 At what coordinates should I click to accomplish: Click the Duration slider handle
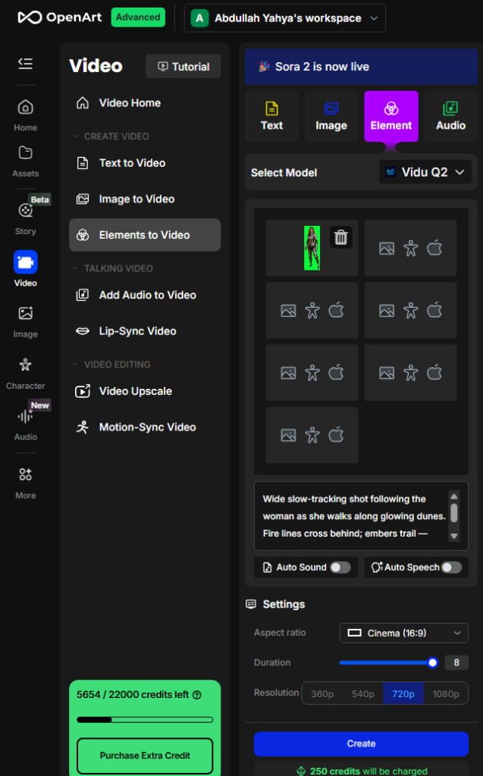click(x=432, y=662)
